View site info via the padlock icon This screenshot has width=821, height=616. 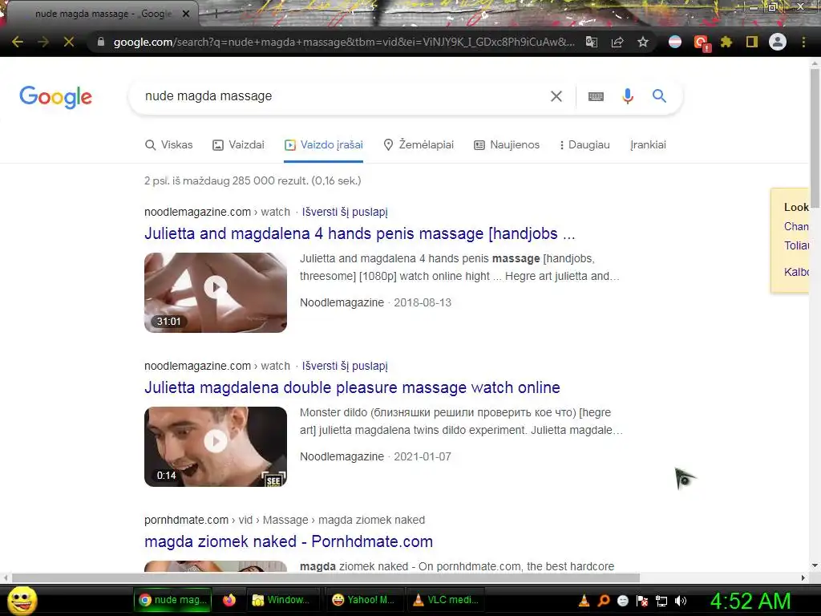coord(101,42)
